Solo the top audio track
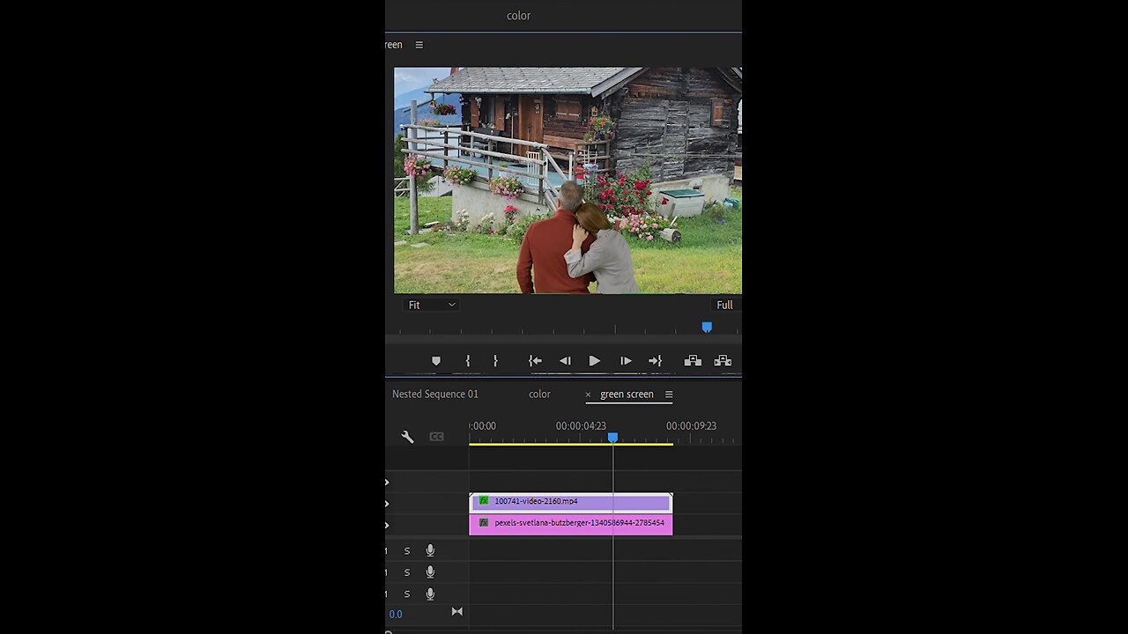 point(407,551)
